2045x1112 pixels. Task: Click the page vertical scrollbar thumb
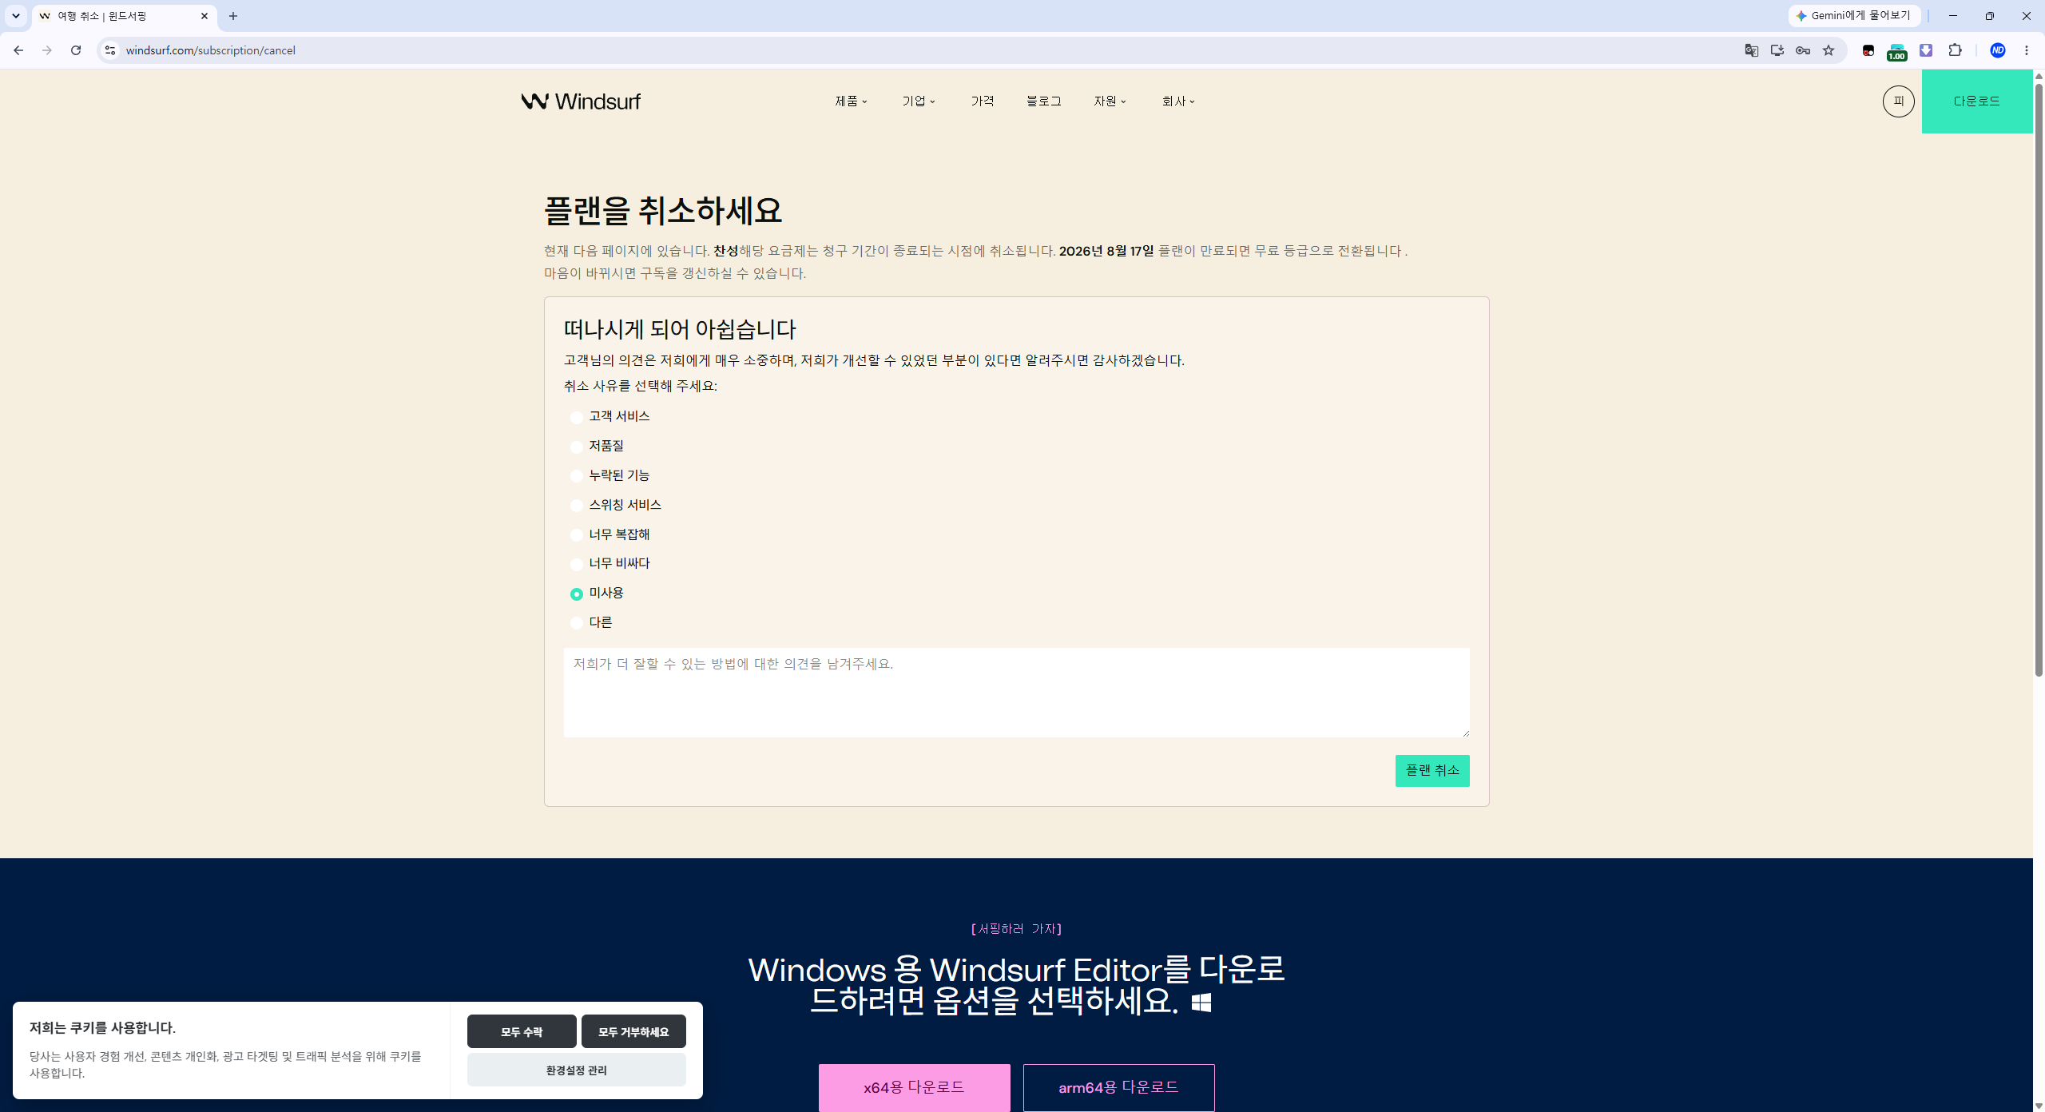pos(2039,379)
